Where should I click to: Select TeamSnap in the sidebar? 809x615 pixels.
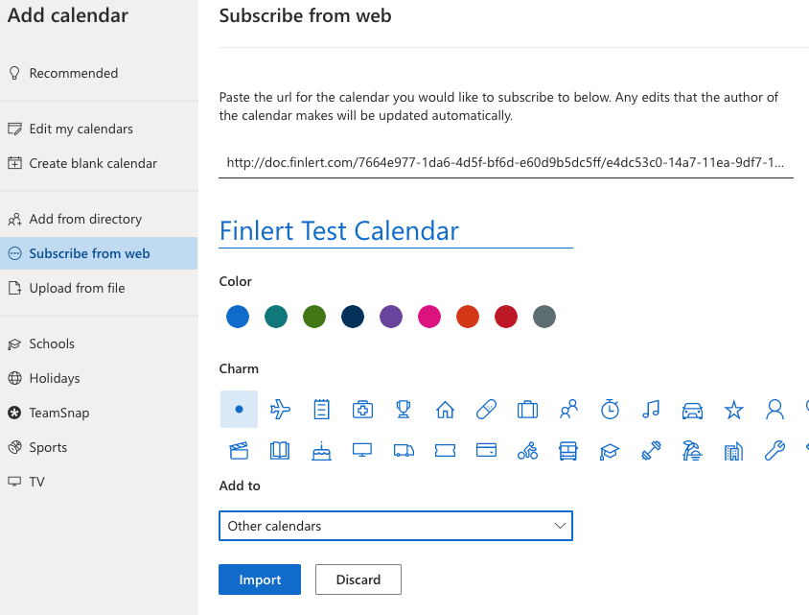pos(58,413)
